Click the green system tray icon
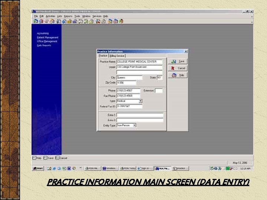The width and height of the screenshot is (267, 200). click(227, 169)
